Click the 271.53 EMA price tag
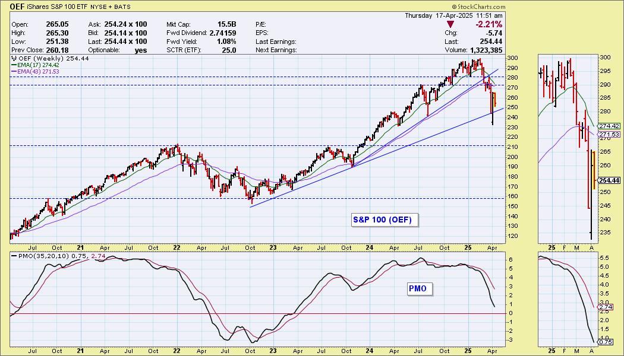The image size is (624, 356). (609, 135)
